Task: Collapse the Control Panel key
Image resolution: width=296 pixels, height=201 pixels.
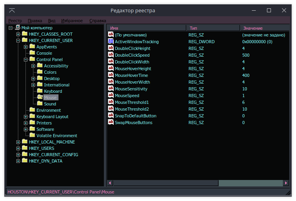Action: tap(26, 59)
